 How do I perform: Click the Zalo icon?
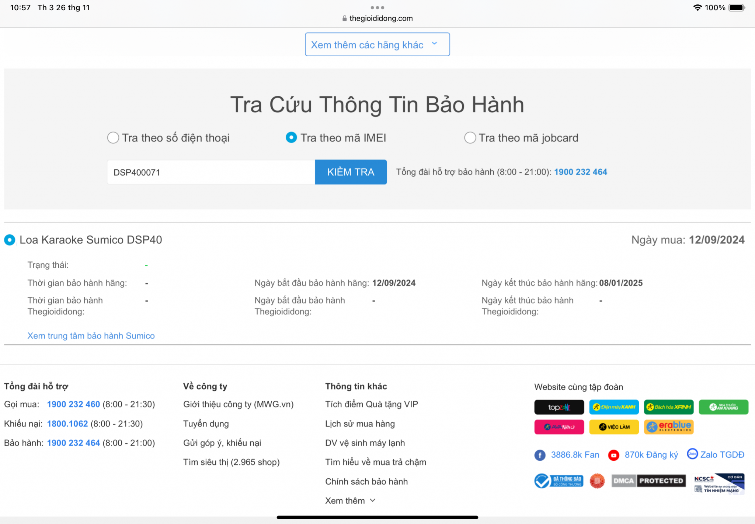click(x=692, y=454)
